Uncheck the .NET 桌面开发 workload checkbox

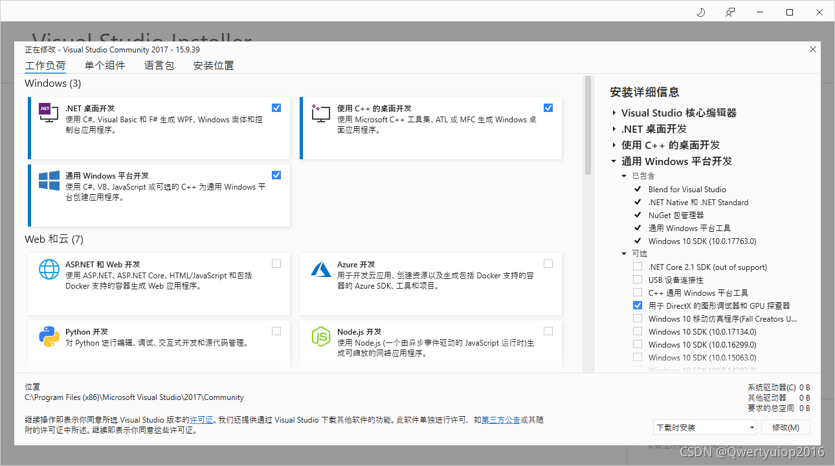[276, 108]
